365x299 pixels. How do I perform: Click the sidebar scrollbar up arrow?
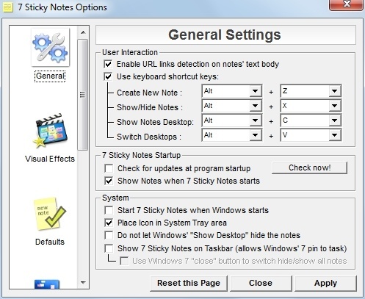tap(83, 32)
